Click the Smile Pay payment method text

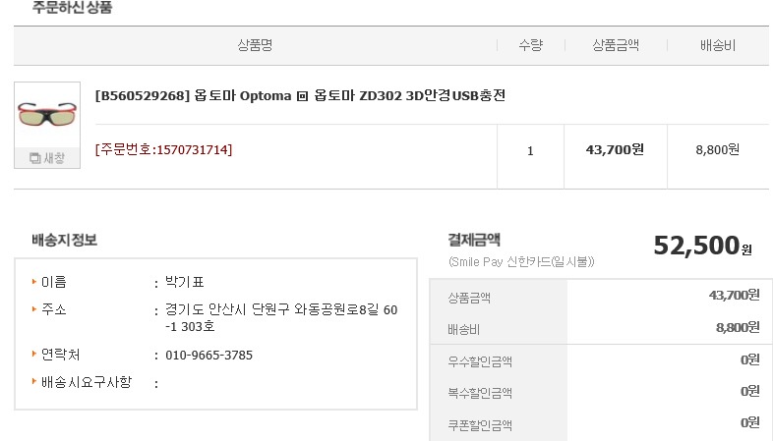[x=521, y=262]
